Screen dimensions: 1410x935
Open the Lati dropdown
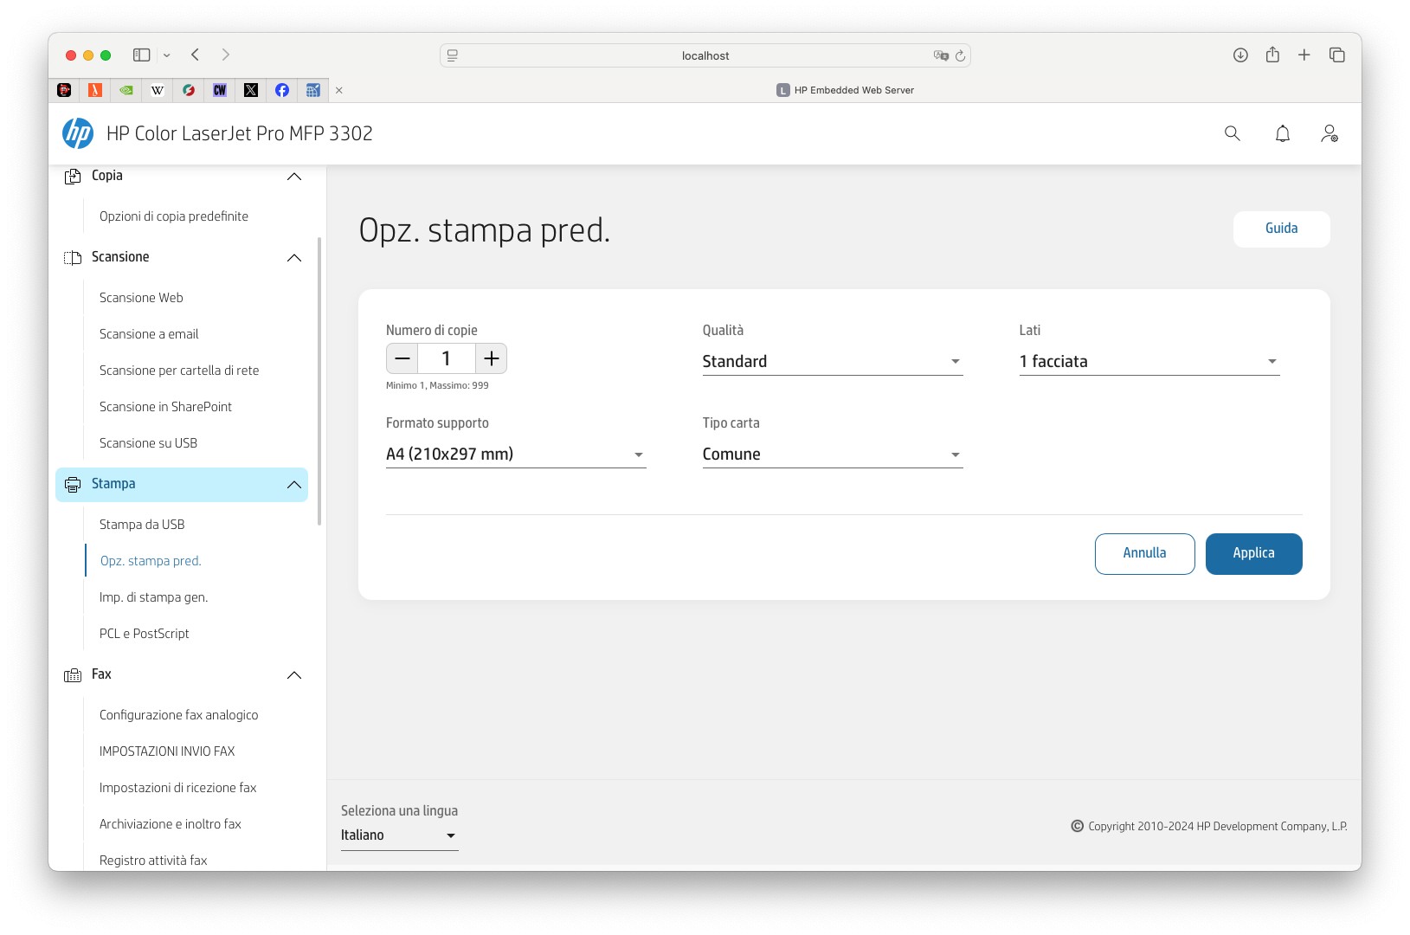[x=1149, y=362]
